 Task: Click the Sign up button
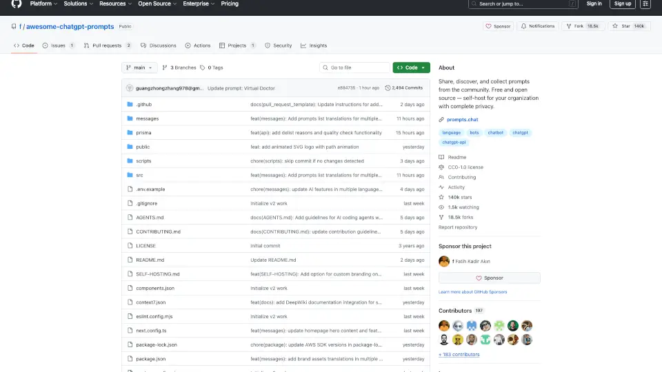[x=623, y=4]
